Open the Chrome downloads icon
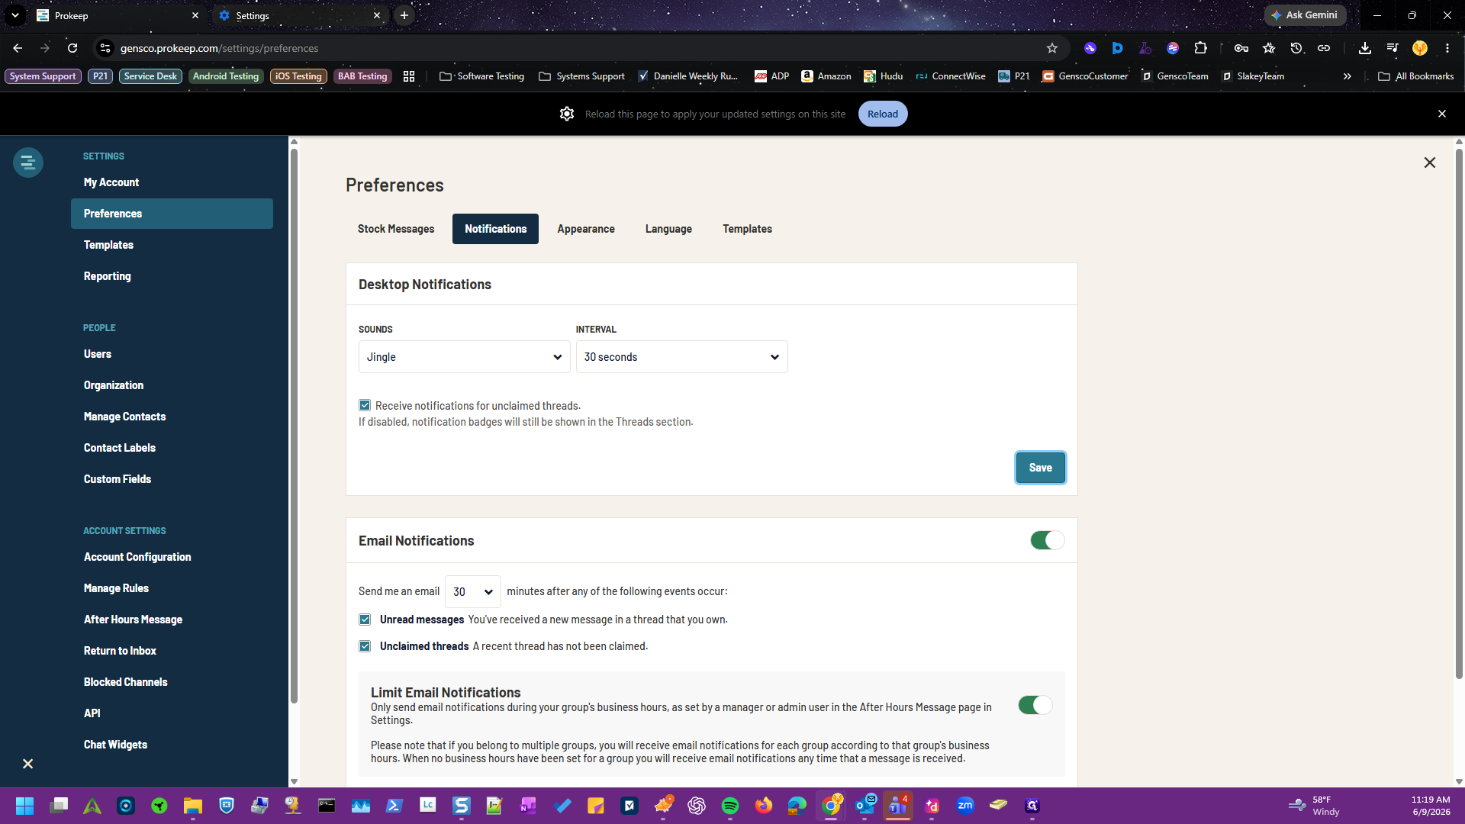Image resolution: width=1465 pixels, height=824 pixels. (x=1365, y=48)
